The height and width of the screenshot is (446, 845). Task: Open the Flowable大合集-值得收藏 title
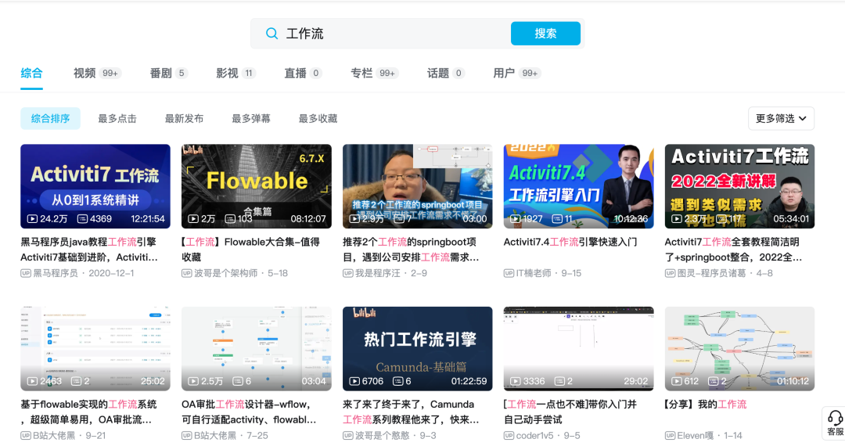(250, 250)
